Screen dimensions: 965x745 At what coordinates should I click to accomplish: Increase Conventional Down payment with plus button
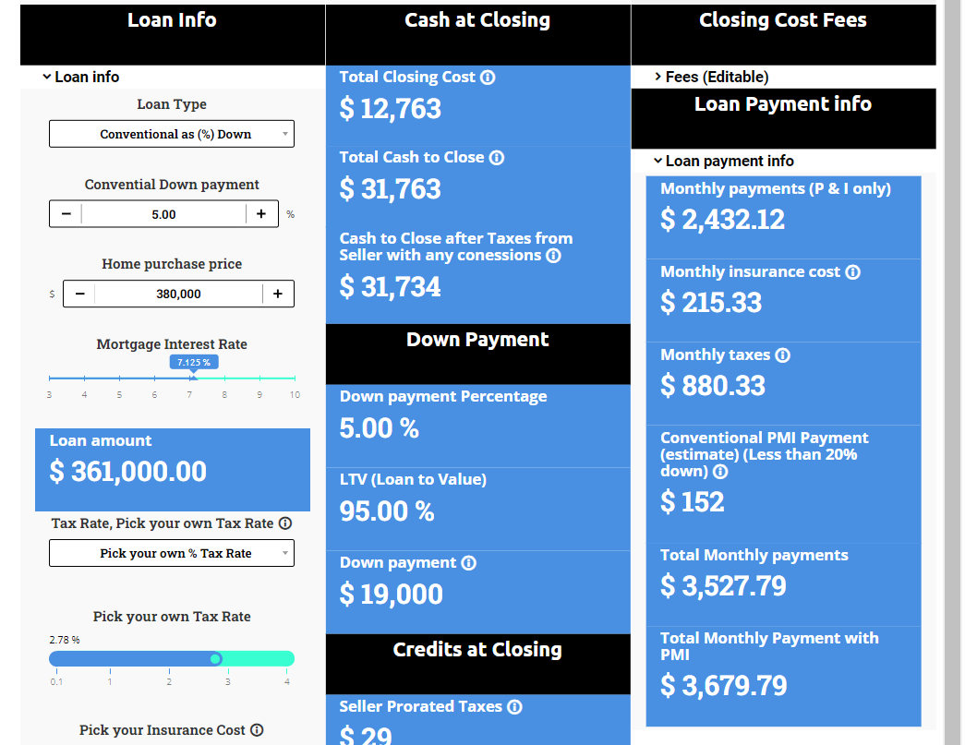[261, 213]
